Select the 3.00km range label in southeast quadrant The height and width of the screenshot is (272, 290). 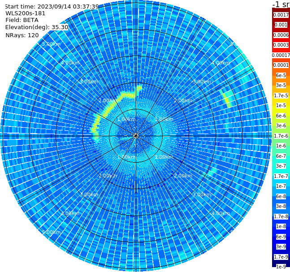tap(202, 194)
